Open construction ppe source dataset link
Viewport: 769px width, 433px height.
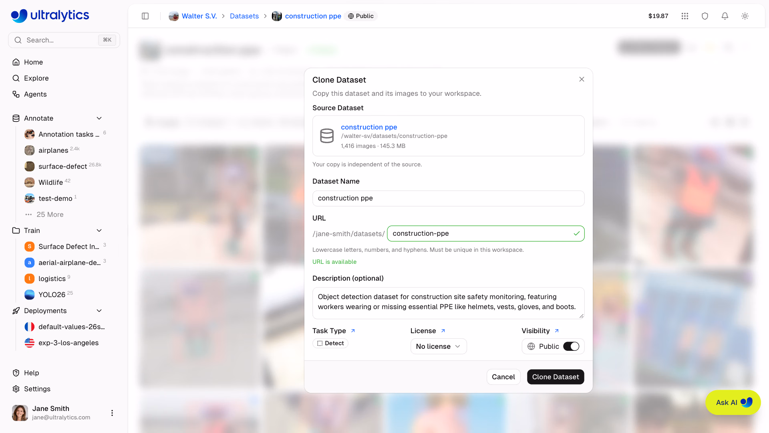pyautogui.click(x=369, y=127)
